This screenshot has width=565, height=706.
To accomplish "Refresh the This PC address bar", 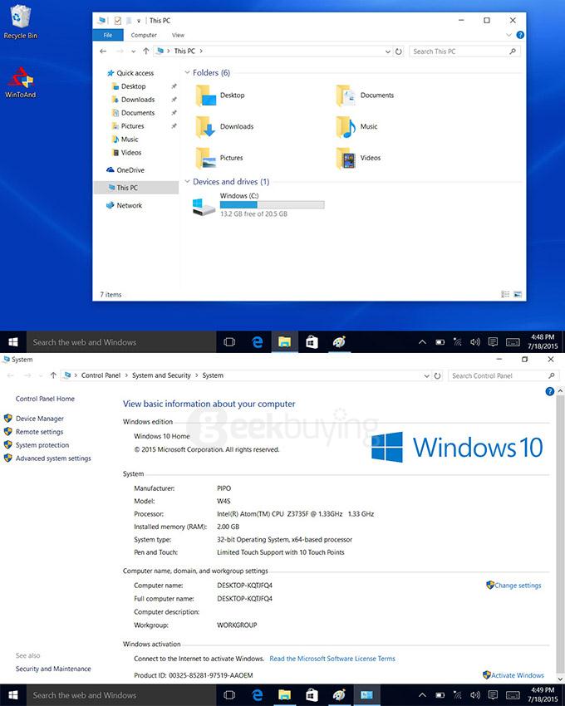I will (x=399, y=51).
